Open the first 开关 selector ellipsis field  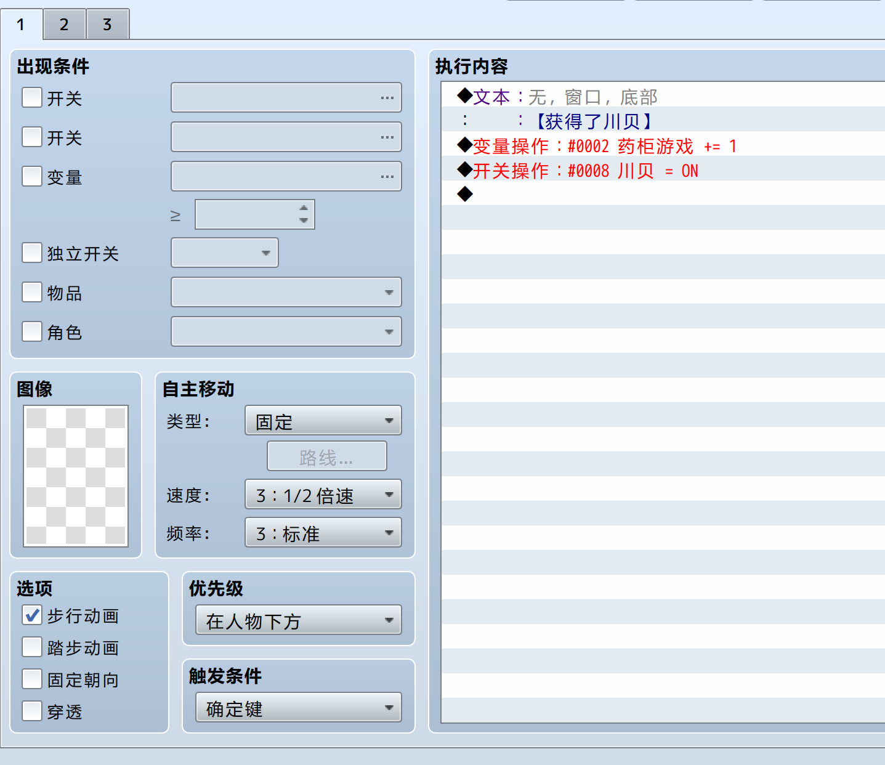286,97
